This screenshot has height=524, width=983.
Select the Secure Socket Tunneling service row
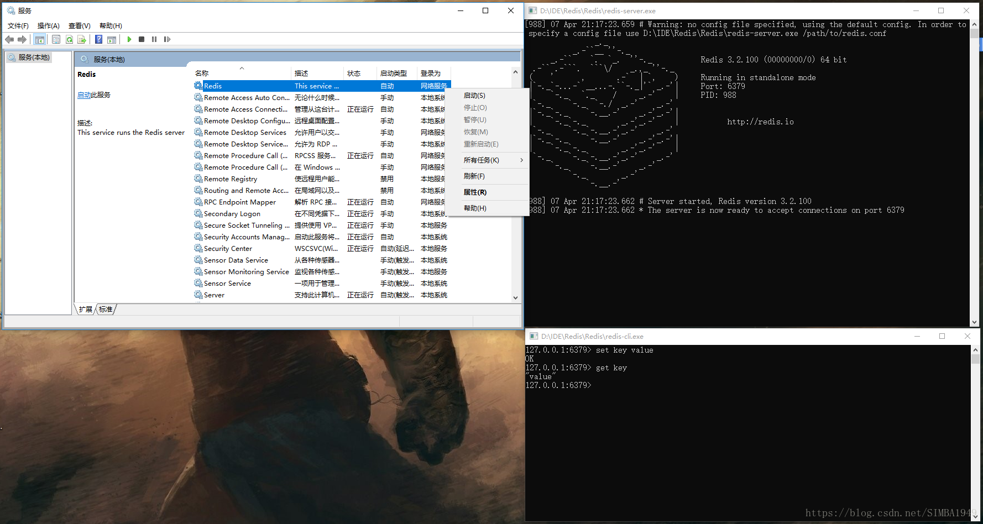coord(322,226)
